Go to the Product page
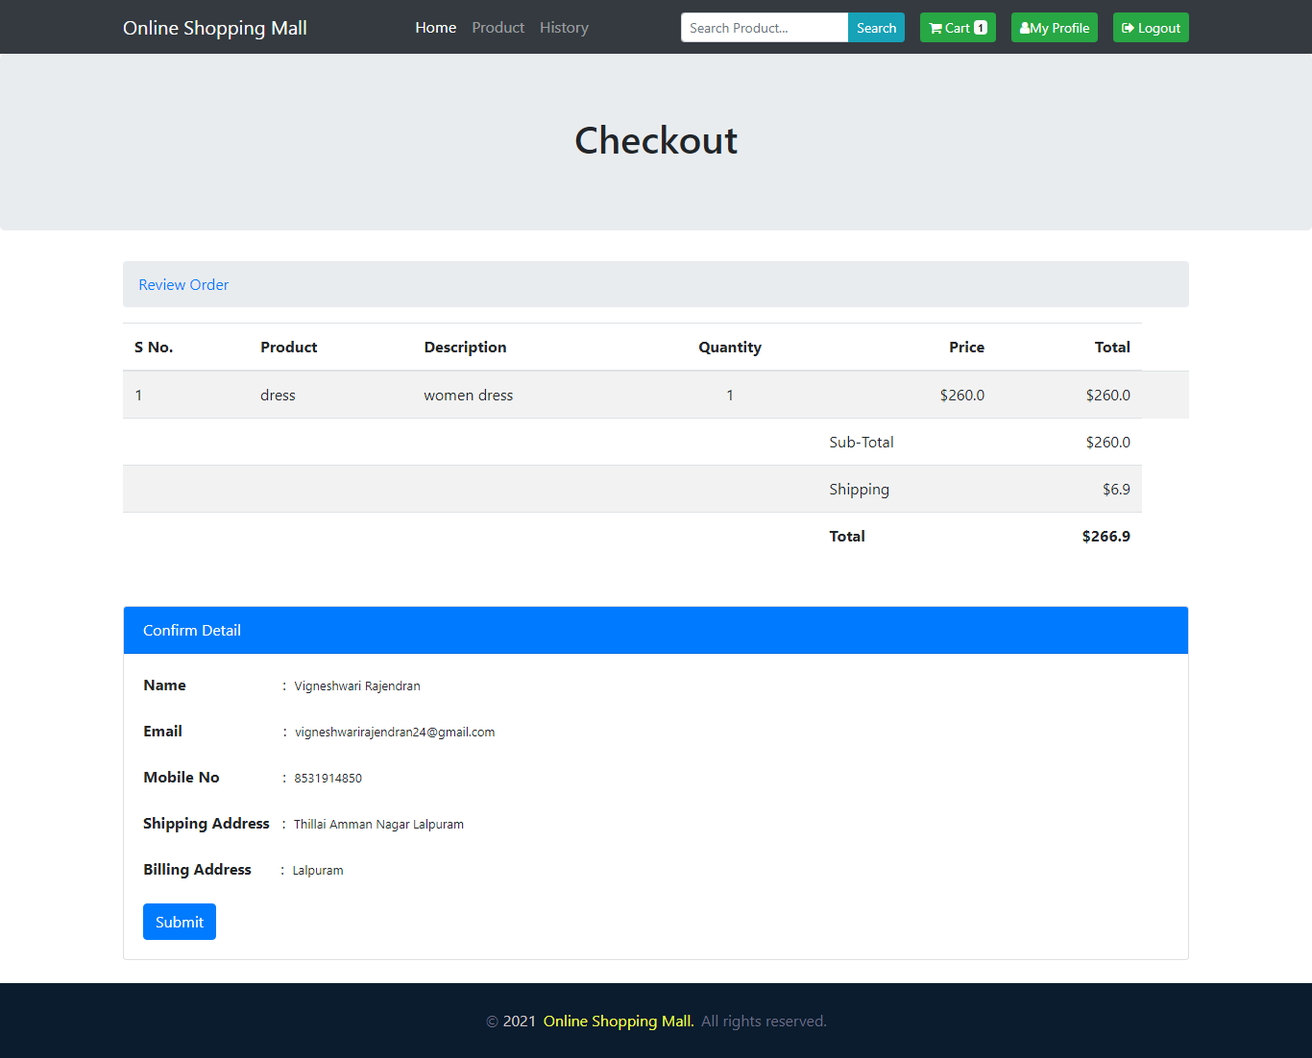This screenshot has width=1312, height=1058. [x=498, y=28]
